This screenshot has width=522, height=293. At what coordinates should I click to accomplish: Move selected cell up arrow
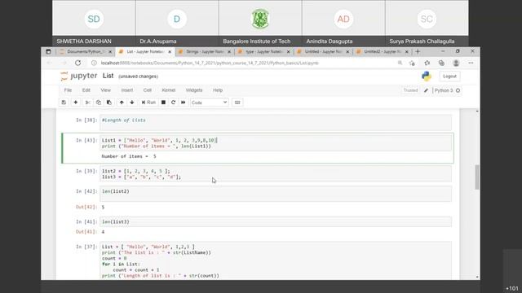pyautogui.click(x=122, y=103)
